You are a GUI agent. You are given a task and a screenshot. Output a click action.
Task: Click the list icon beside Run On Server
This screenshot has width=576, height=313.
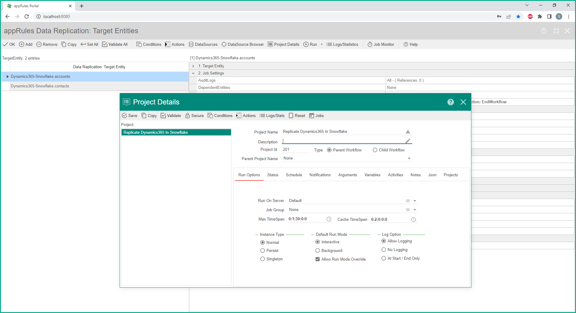pos(408,201)
